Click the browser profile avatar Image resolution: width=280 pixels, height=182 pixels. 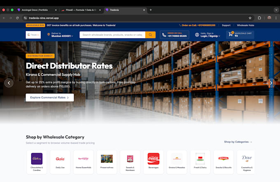coord(269,18)
